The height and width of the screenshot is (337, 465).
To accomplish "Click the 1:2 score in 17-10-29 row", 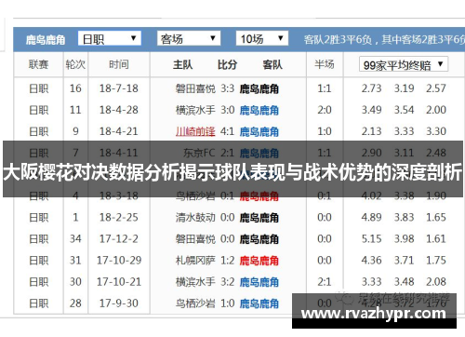I will (227, 260).
